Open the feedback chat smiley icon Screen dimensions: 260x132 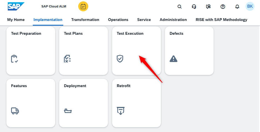[208, 7]
